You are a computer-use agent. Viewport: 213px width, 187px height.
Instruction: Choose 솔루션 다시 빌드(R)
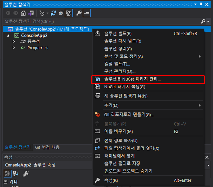(x=148, y=41)
